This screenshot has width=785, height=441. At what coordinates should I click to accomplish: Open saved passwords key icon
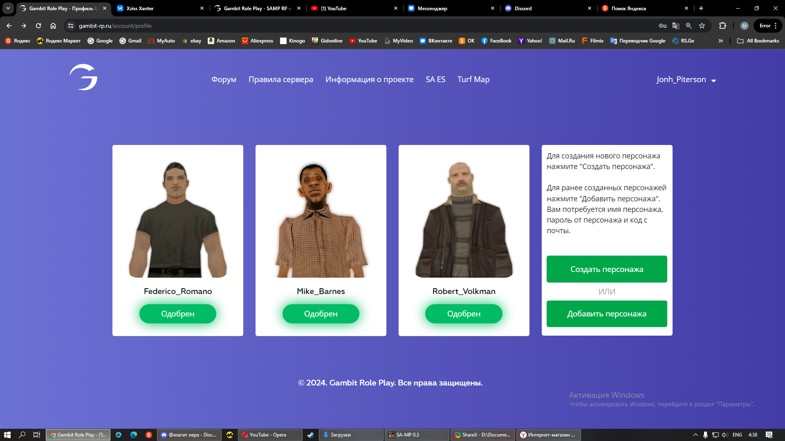(663, 26)
